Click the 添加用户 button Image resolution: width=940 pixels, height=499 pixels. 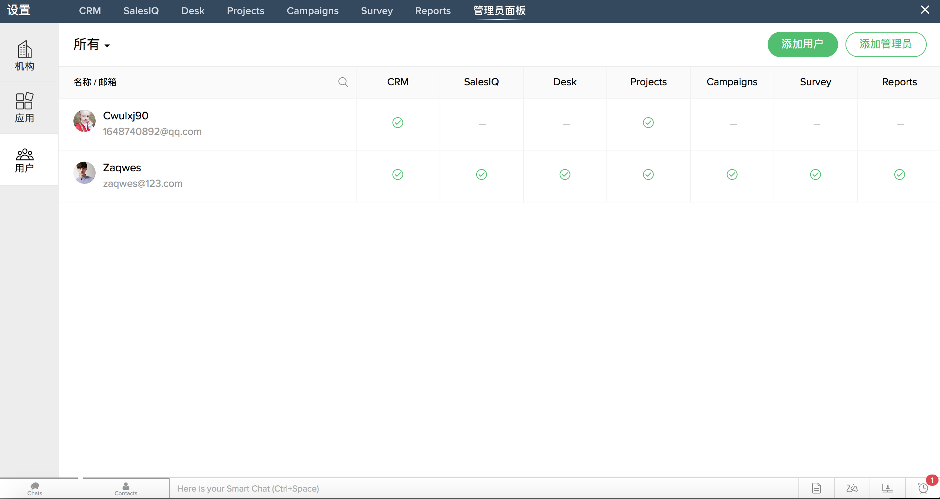click(802, 44)
